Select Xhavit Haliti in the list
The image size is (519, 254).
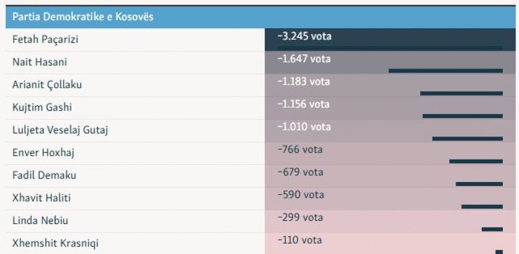(42, 198)
